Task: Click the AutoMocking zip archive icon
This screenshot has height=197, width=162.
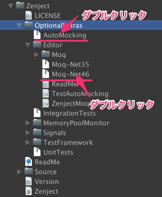Action: click(37, 35)
